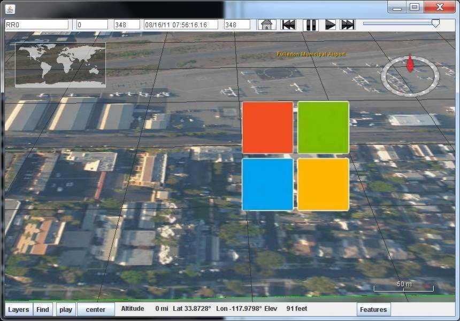Screen dimensions: 460x321
Task: Maximize the application window
Action: 414,7
